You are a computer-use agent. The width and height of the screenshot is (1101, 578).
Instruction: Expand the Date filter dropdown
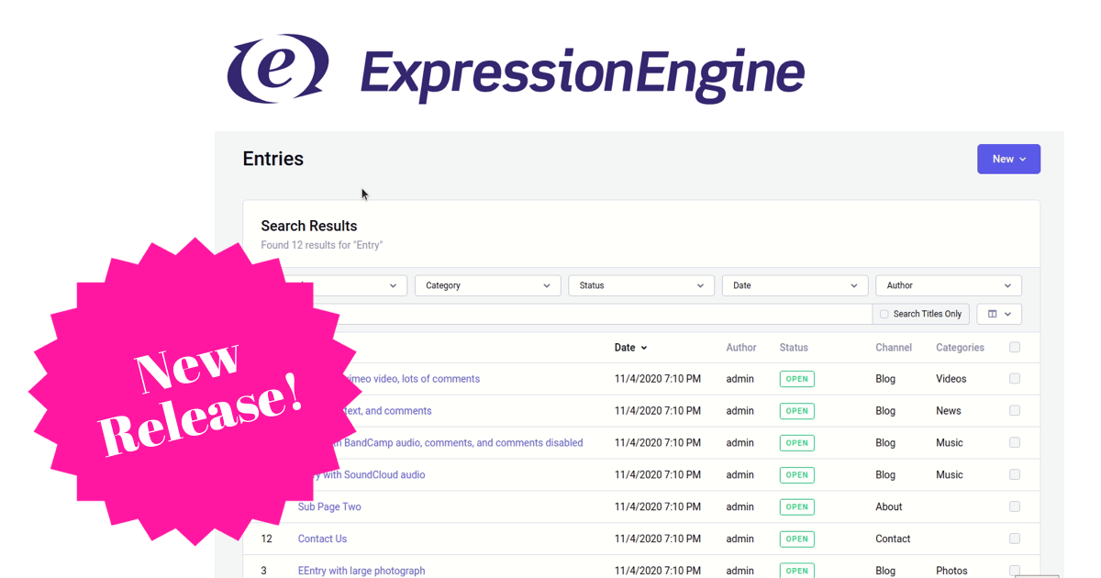(x=795, y=285)
